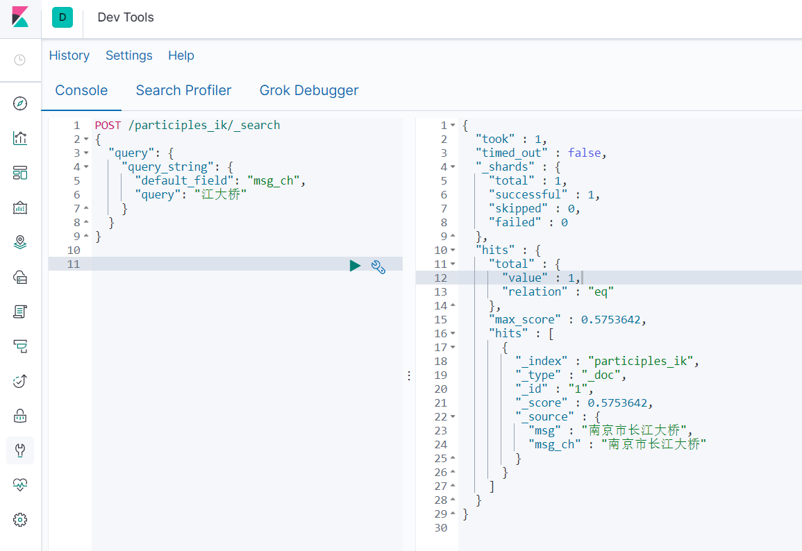This screenshot has height=551, width=802.
Task: Open Maps icon in sidebar
Action: 20,242
